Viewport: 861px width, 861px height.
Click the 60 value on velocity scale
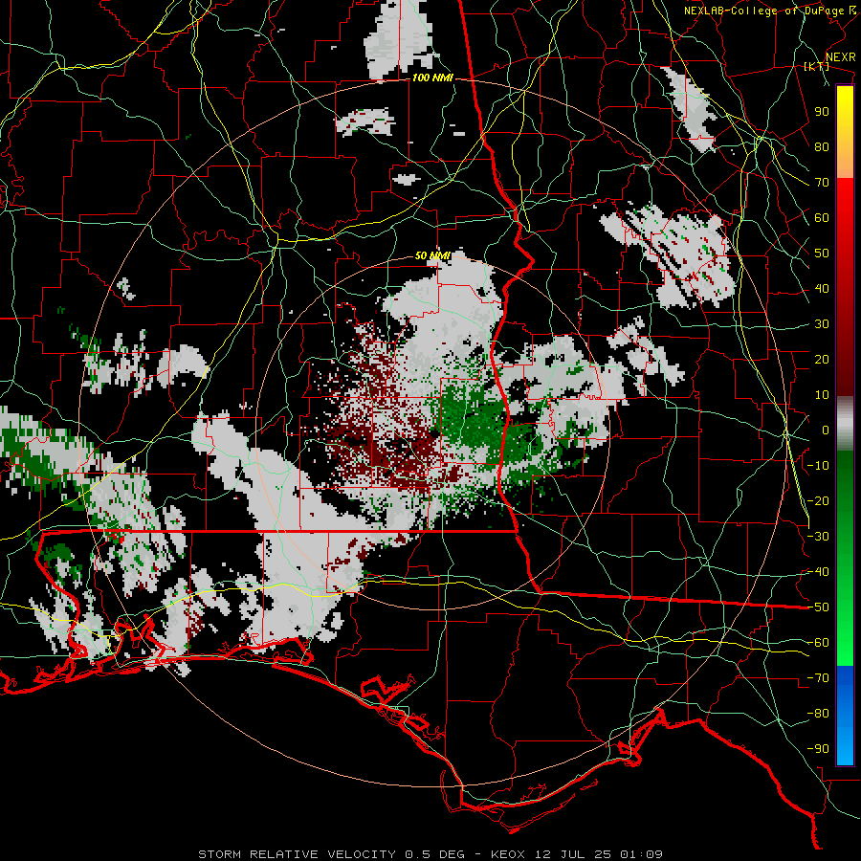(x=822, y=218)
